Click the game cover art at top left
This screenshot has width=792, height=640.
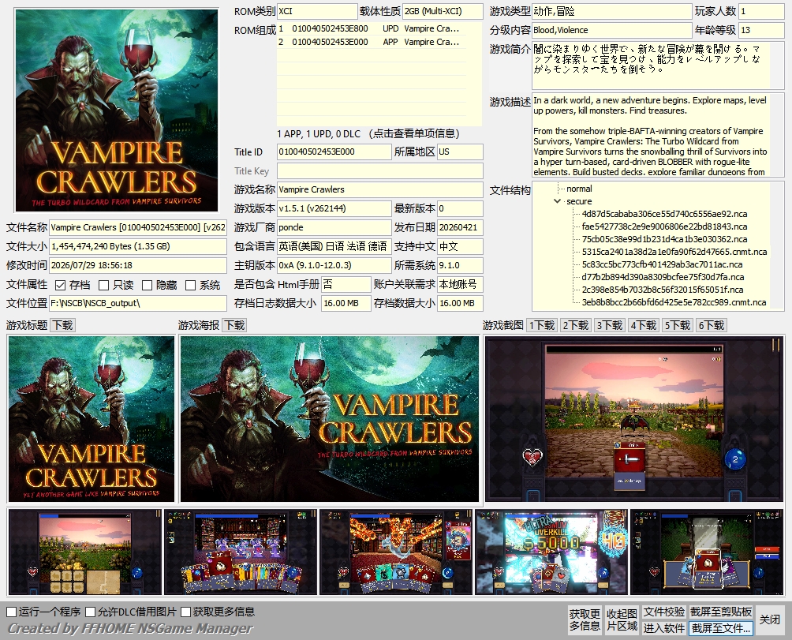117,110
